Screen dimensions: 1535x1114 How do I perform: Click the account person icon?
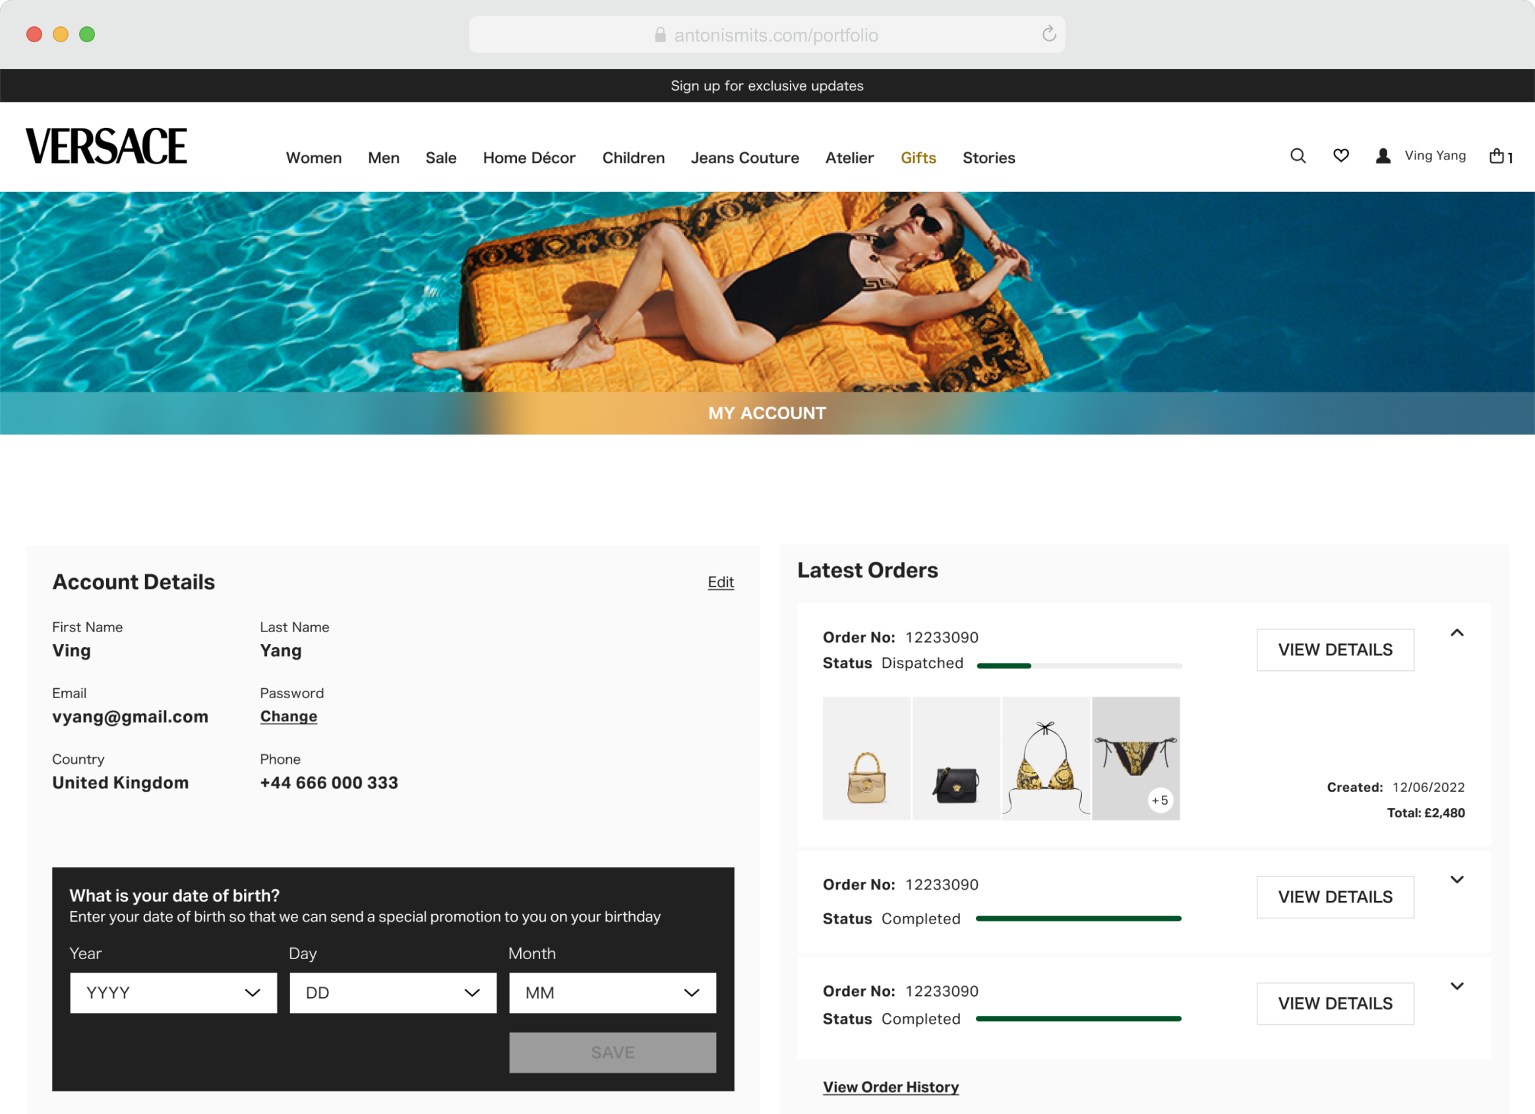(x=1382, y=156)
